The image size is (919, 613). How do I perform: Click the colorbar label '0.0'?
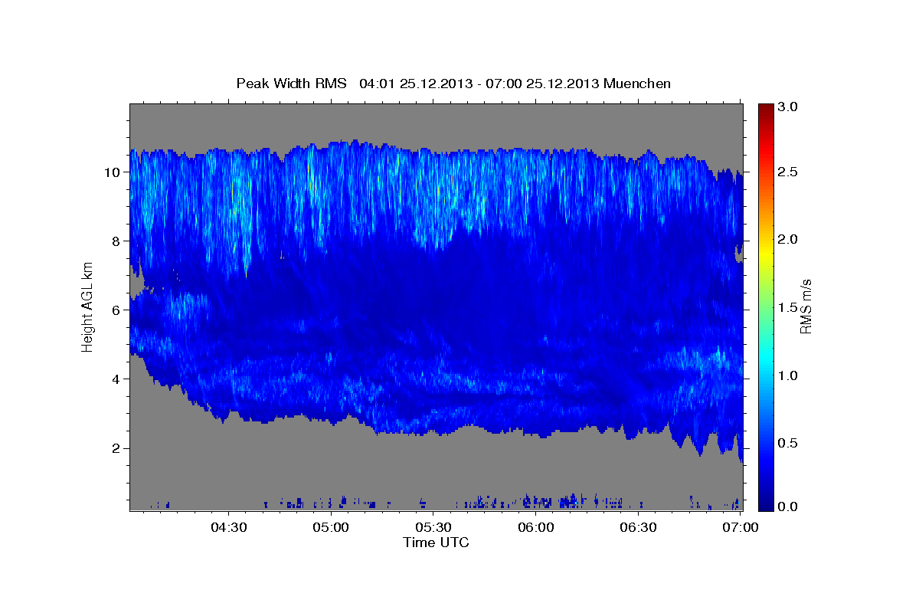coord(788,506)
